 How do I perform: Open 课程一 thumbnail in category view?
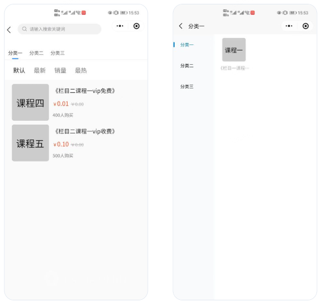pyautogui.click(x=234, y=49)
